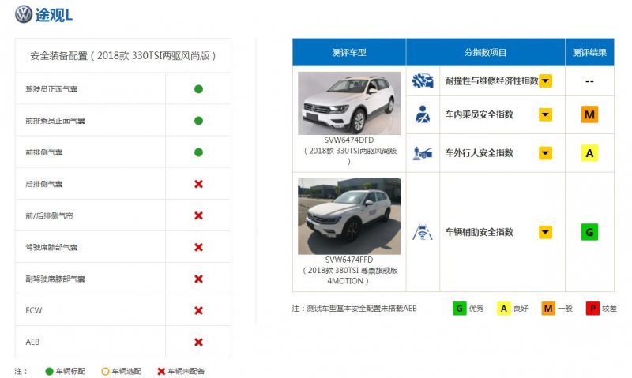Image resolution: width=632 pixels, height=378 pixels.
Task: Expand 耐撞性与维修经济性指数 dropdown arrow
Action: [545, 81]
